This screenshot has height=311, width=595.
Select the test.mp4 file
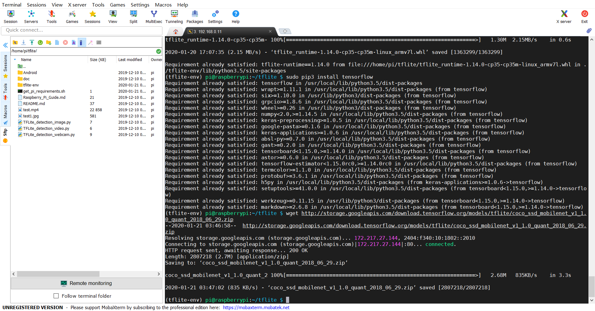[31, 110]
